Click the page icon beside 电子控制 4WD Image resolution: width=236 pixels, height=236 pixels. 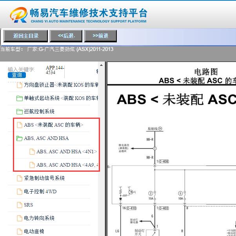pos(20,192)
